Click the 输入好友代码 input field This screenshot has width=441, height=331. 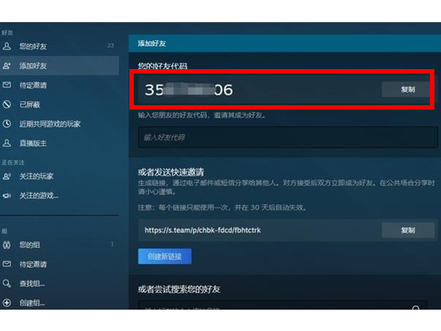coord(287,138)
